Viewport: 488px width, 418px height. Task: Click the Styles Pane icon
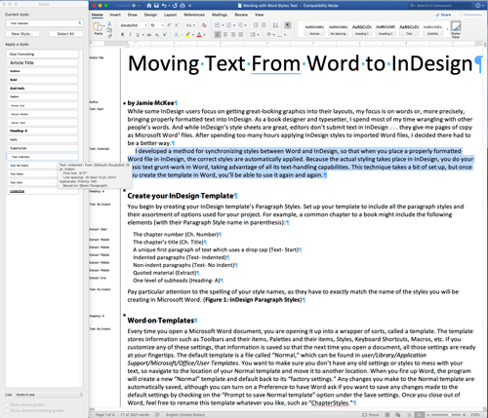click(x=456, y=29)
